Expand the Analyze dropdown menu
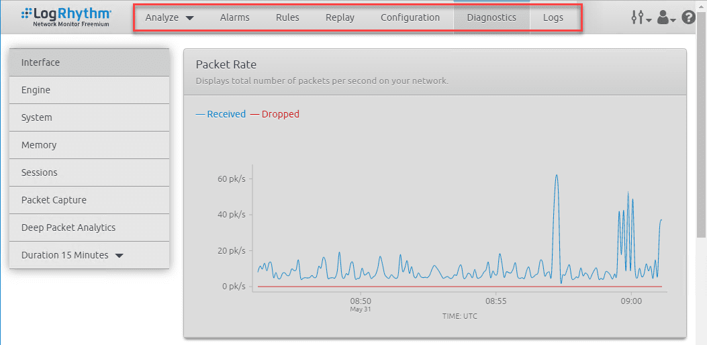The height and width of the screenshot is (345, 707). coord(169,17)
